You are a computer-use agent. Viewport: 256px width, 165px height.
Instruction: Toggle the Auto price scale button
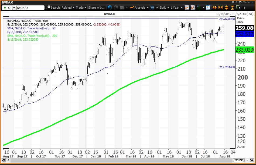pyautogui.click(x=241, y=147)
